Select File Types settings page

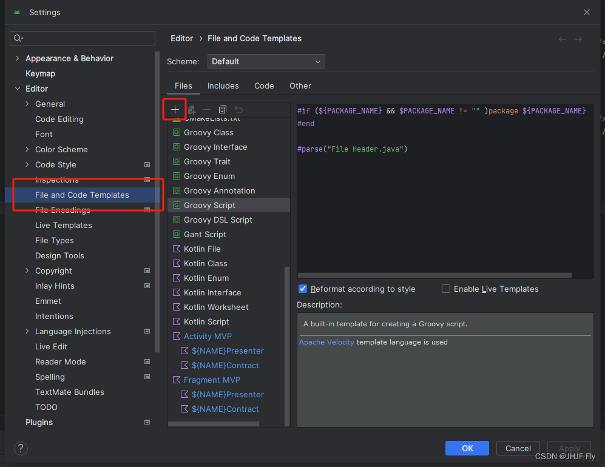pyautogui.click(x=55, y=240)
